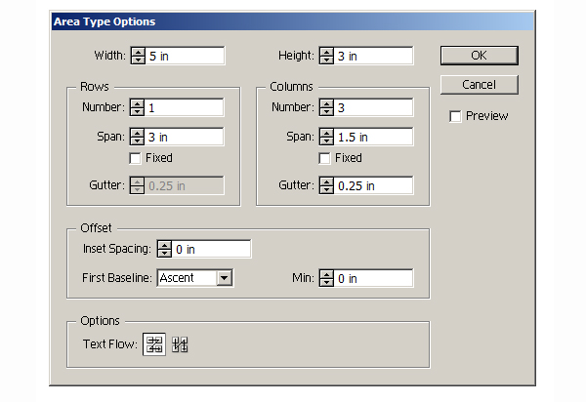Click the Inset Spacing stepper arrows
Viewport: 586px width, 402px height.
164,250
